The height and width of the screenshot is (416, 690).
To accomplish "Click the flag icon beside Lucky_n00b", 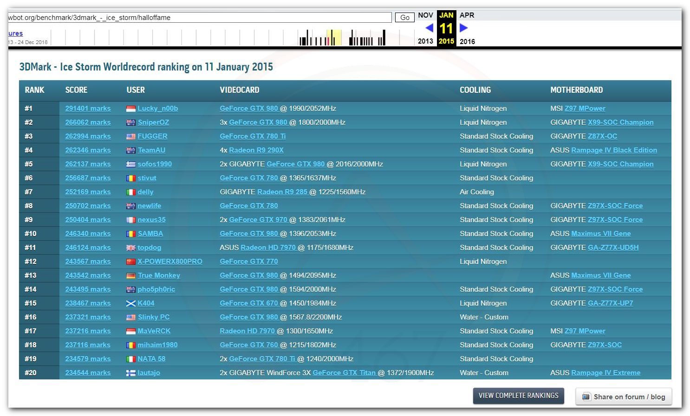I will (130, 109).
